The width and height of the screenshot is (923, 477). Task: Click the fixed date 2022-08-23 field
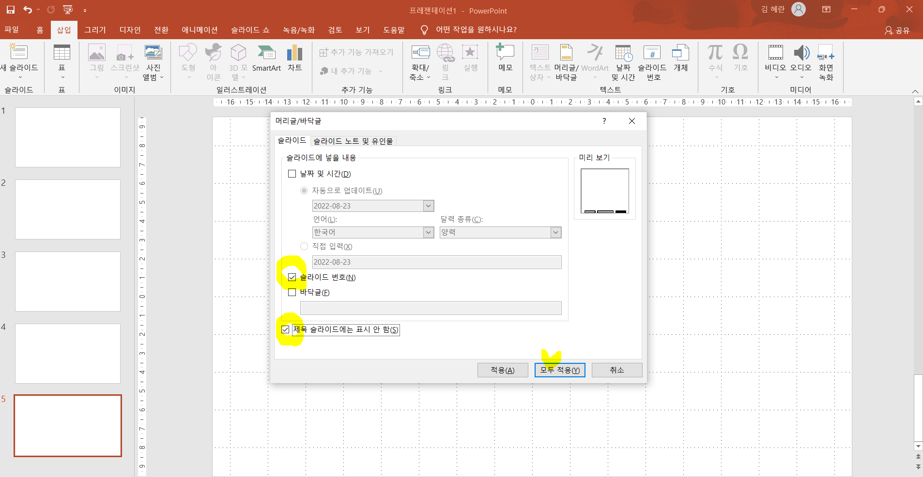point(437,262)
